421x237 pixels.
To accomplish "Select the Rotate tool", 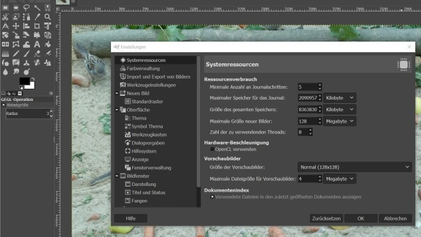I will pos(5,35).
